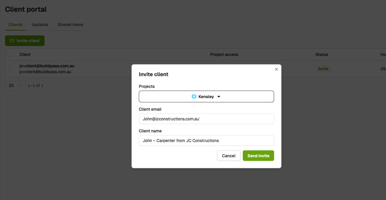Click the Client name input field
The width and height of the screenshot is (386, 200).
[206, 141]
